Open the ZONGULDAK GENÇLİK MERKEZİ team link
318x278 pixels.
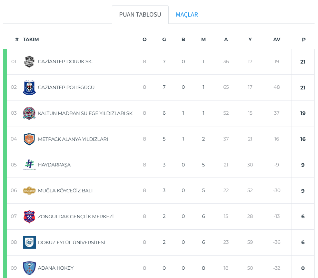(76, 217)
